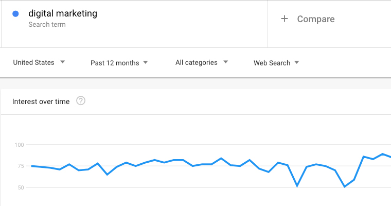Click the highest peak near chart's right edge
Image resolution: width=391 pixels, height=206 pixels.
pyautogui.click(x=382, y=154)
